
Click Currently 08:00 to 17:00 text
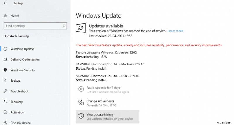coord(101,105)
